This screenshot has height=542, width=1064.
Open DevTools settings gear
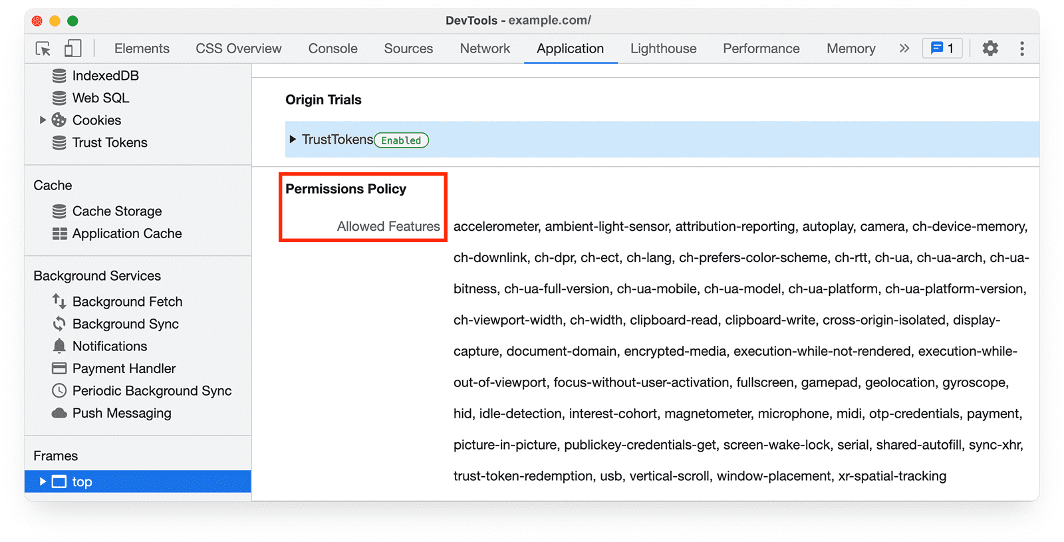990,49
